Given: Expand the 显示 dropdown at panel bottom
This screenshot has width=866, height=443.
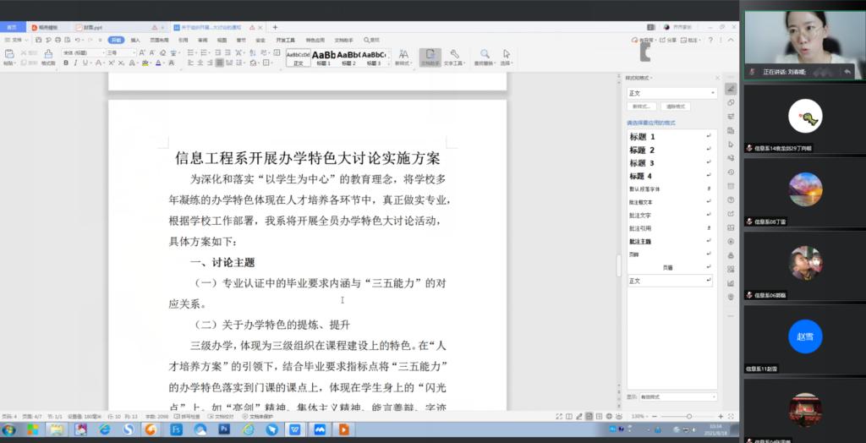Looking at the screenshot, I should point(713,397).
